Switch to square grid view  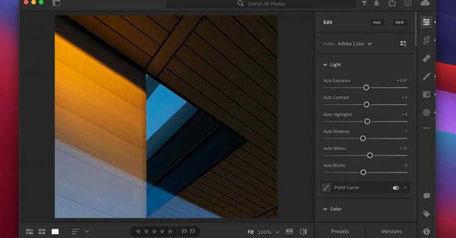coord(42,231)
